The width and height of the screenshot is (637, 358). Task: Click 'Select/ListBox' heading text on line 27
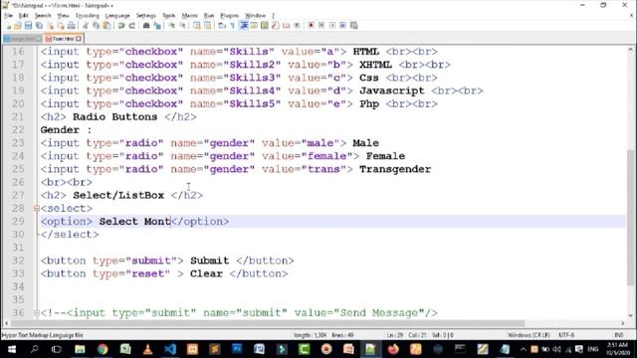pyautogui.click(x=118, y=195)
